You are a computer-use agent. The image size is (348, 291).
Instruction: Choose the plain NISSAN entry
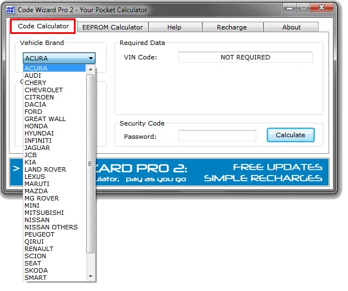54,220
